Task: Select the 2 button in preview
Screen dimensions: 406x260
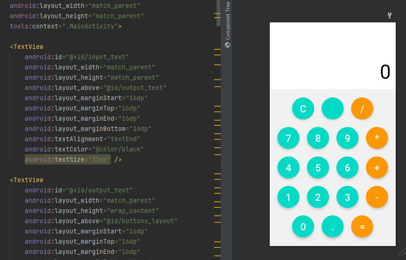Action: pyautogui.click(x=318, y=197)
